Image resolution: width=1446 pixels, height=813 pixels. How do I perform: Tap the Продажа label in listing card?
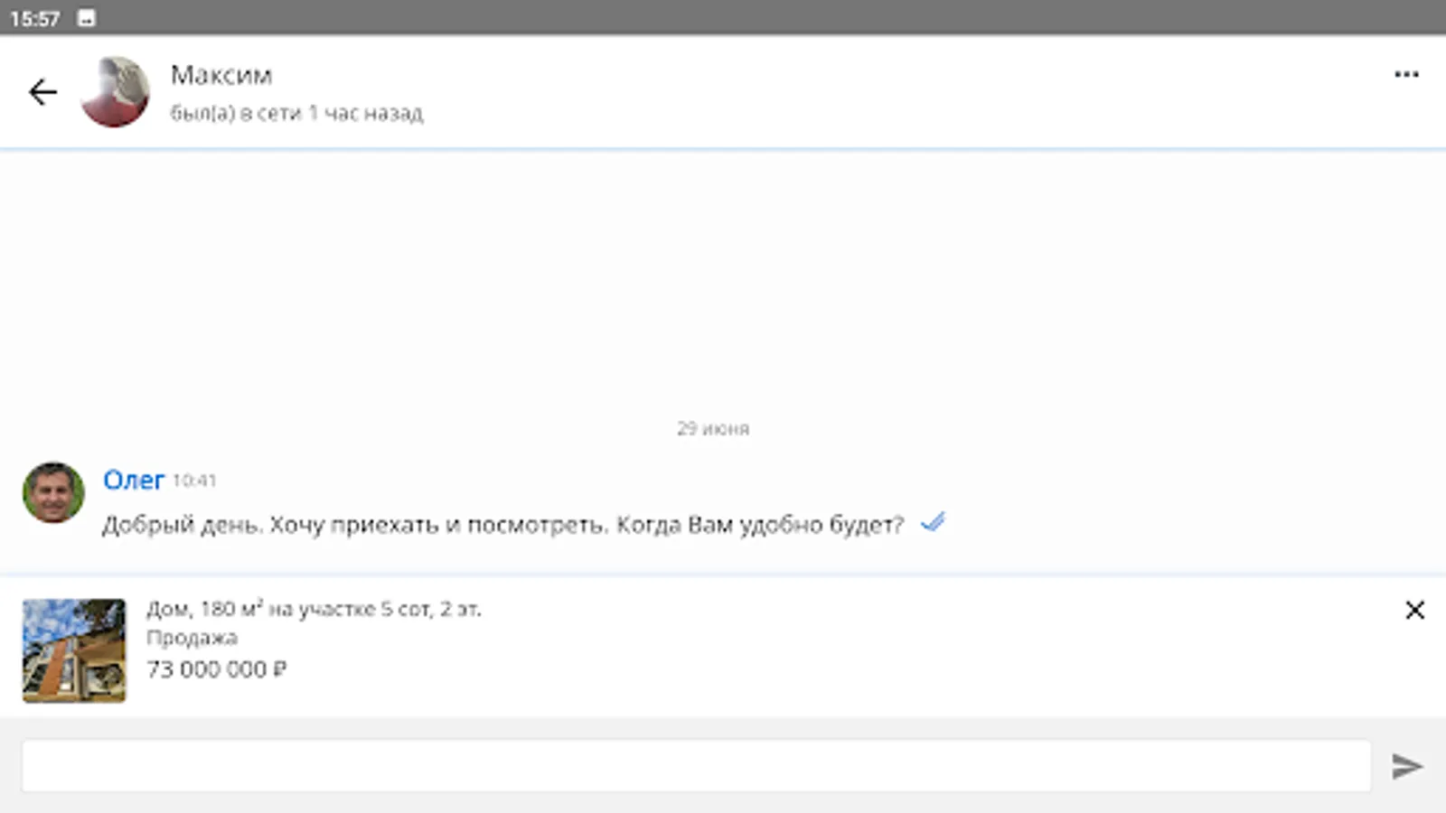pos(192,638)
